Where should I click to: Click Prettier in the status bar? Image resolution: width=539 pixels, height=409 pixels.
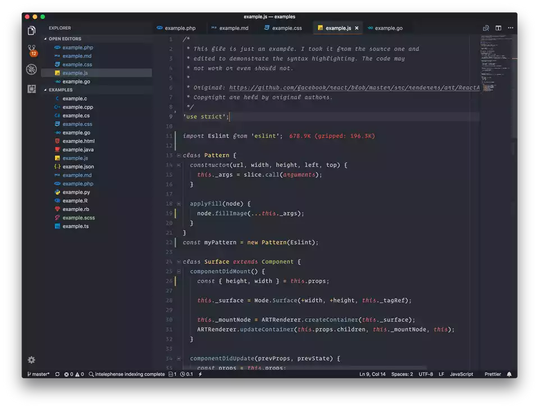tap(492, 374)
